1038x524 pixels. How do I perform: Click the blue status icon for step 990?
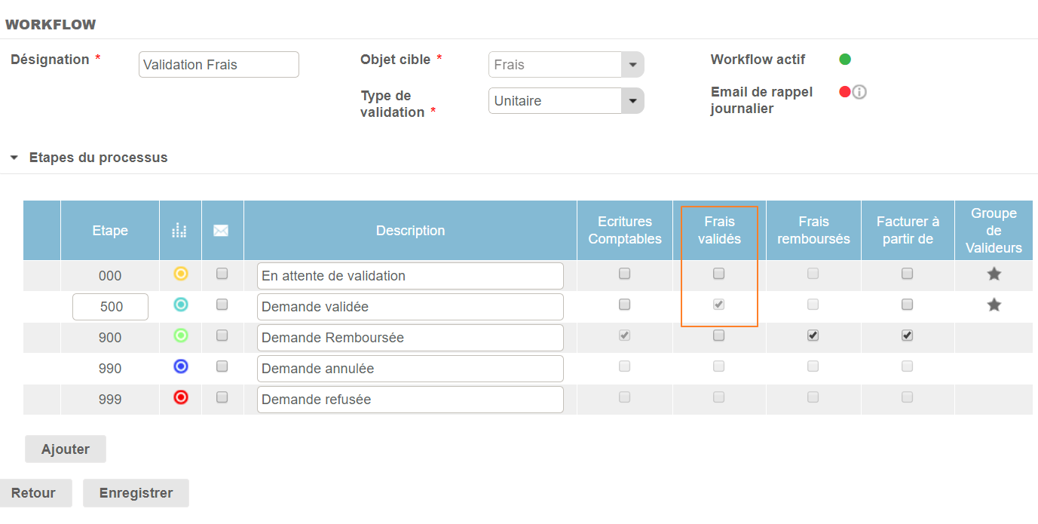click(x=180, y=367)
